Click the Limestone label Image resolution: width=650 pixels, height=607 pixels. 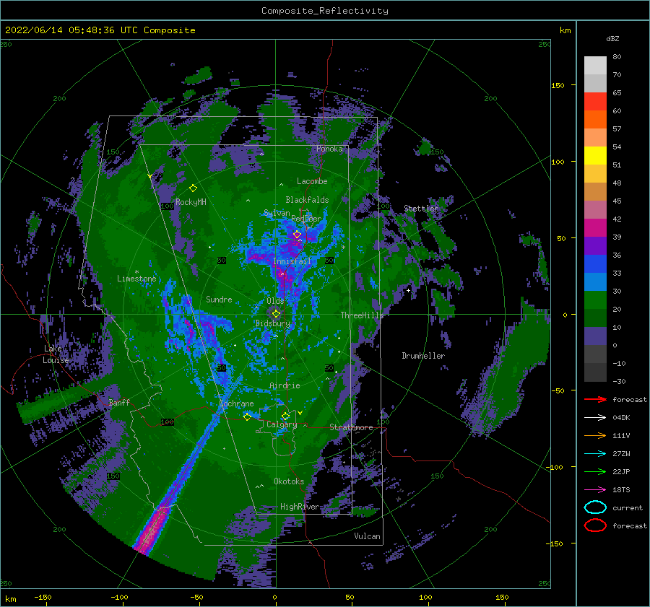click(x=136, y=279)
